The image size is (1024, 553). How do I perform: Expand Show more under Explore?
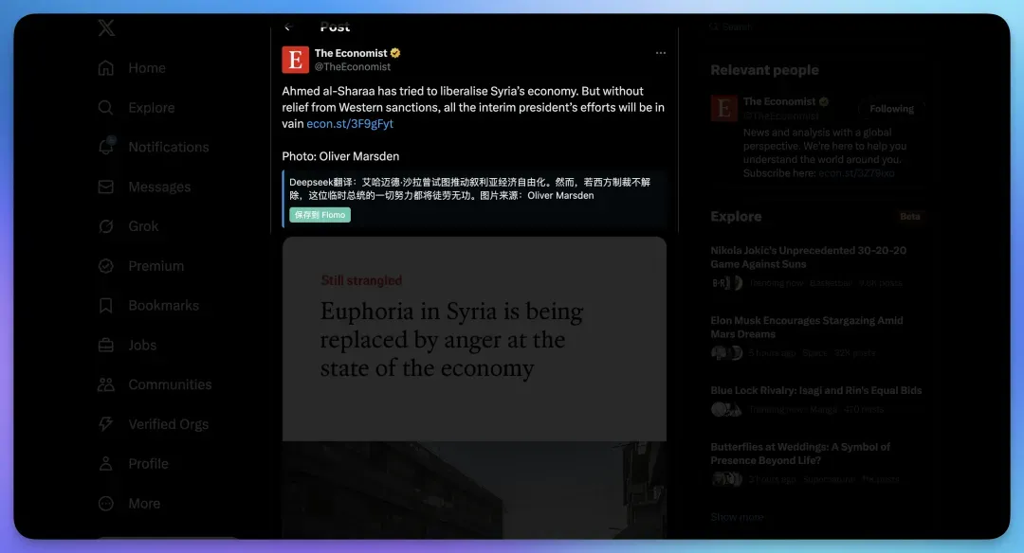click(737, 517)
